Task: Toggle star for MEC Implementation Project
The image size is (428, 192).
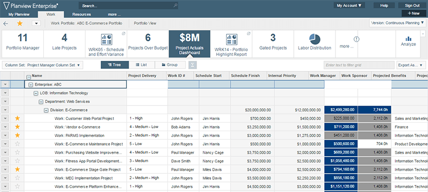Action: tap(18, 178)
